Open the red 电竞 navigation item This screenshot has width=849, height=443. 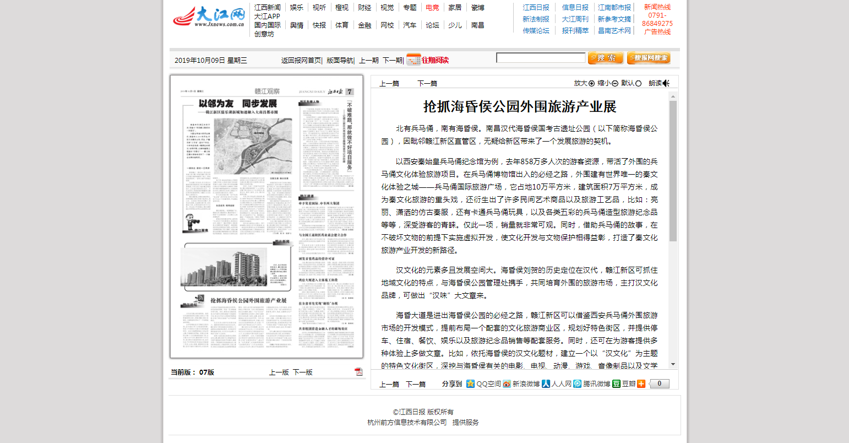pyautogui.click(x=432, y=8)
